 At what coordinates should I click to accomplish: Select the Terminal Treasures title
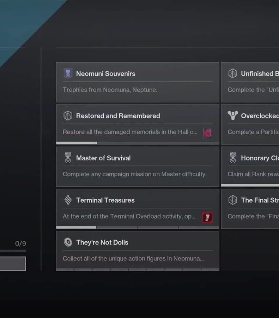coord(105,200)
